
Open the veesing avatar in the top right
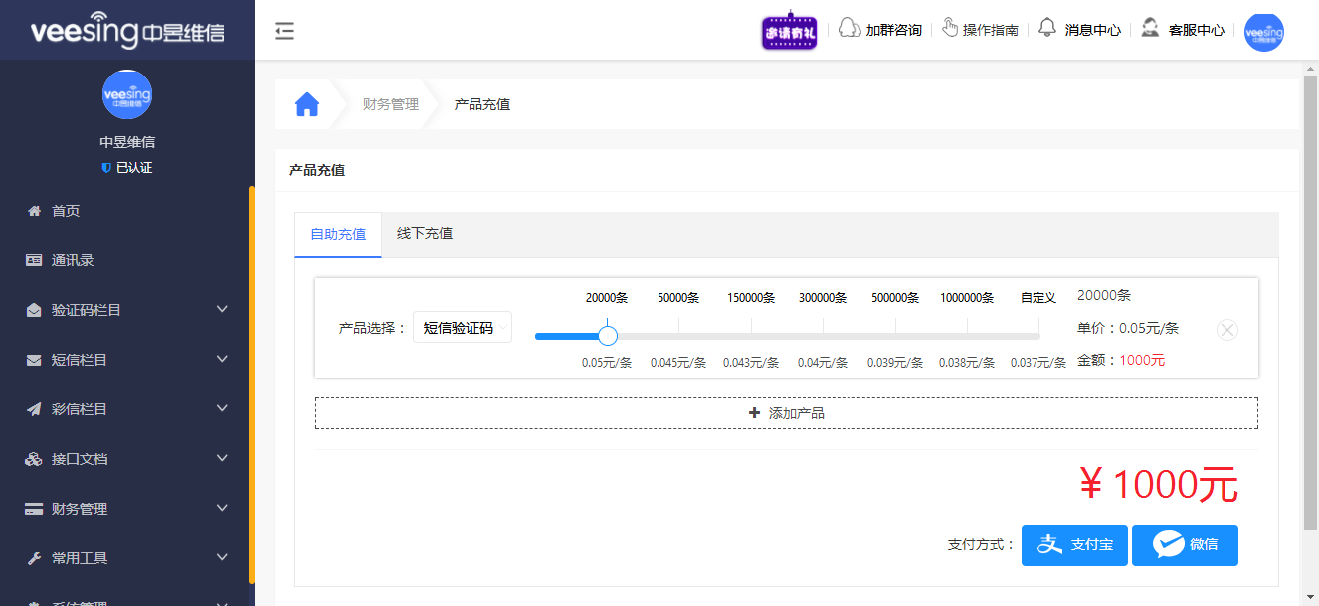tap(1263, 32)
